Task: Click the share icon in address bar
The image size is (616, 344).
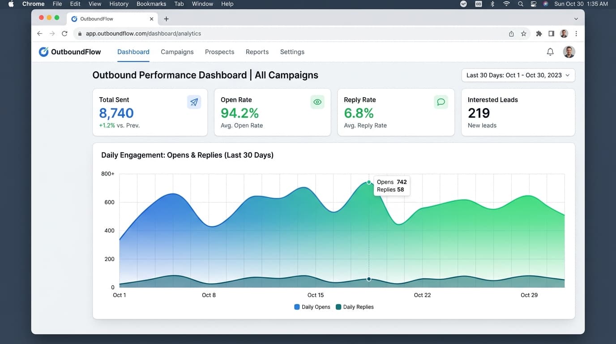Action: pyautogui.click(x=511, y=34)
